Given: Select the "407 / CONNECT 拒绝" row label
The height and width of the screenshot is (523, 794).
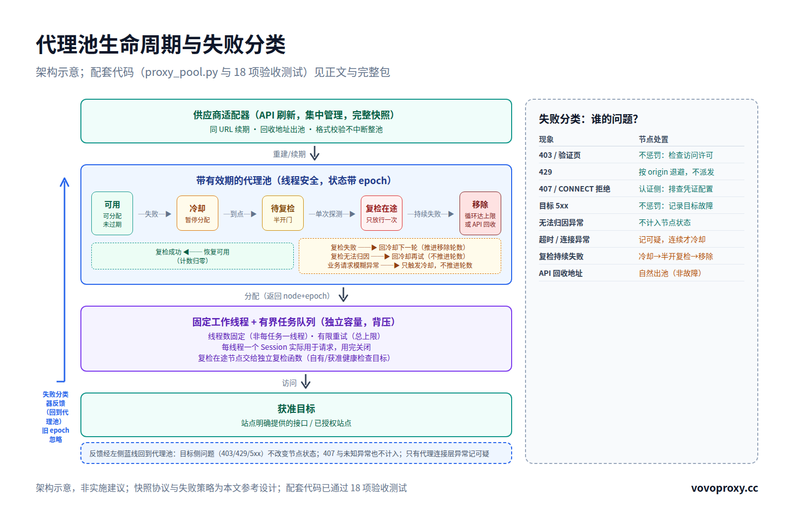Looking at the screenshot, I should tap(575, 189).
